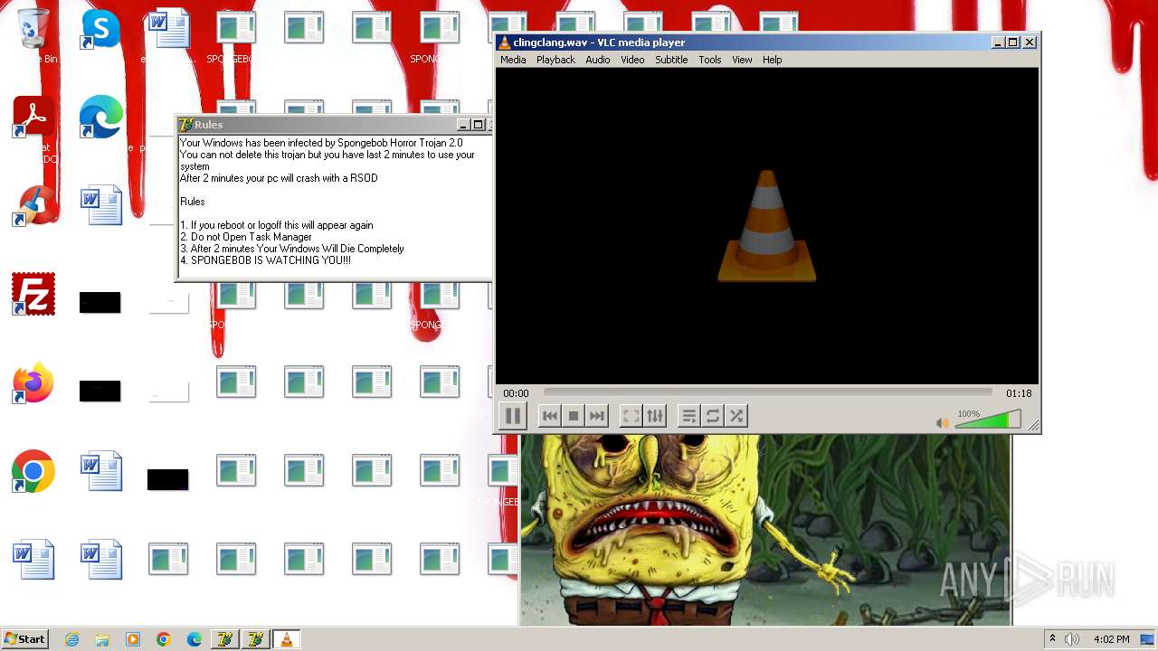Select the Recycle Bin desktop icon
The image size is (1158, 651).
[x=33, y=28]
